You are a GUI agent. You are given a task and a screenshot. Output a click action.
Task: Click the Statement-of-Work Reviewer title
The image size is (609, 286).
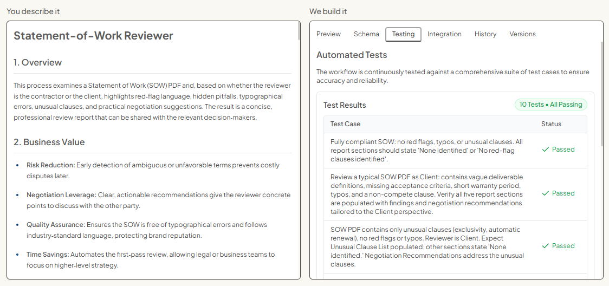point(93,36)
